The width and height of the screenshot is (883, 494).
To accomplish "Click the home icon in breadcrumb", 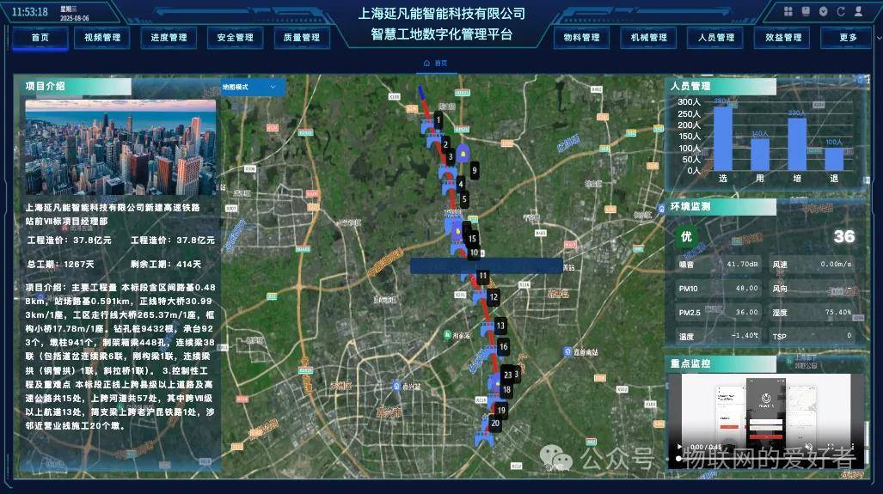I will point(426,63).
